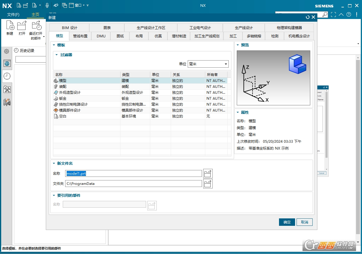Switch to the 物理架构建模器 tab

(x=289, y=28)
